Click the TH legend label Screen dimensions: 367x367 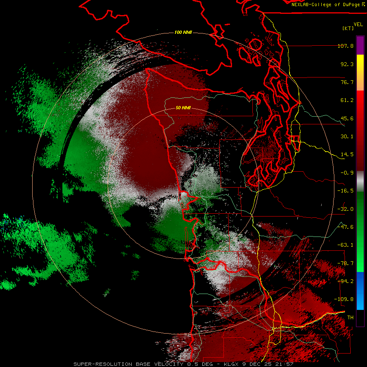tap(350, 318)
